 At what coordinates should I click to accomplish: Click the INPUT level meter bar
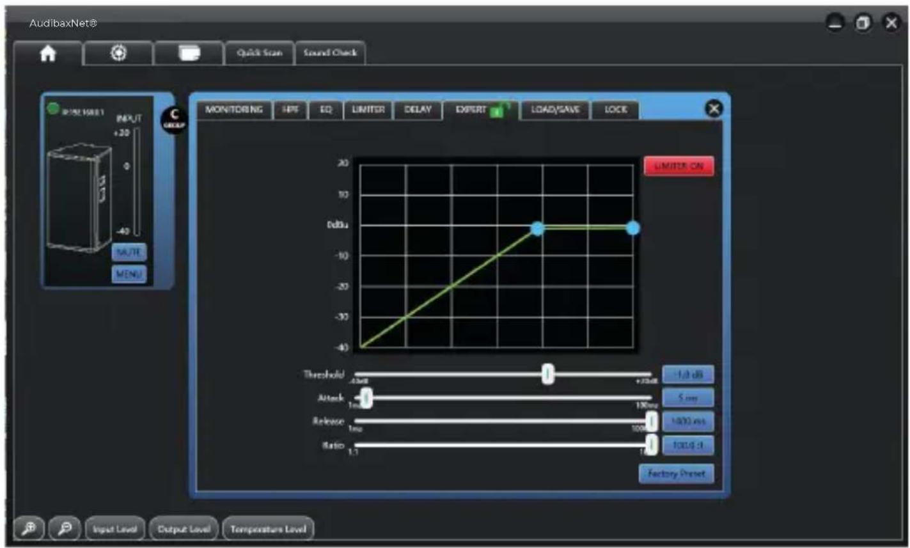pos(136,182)
